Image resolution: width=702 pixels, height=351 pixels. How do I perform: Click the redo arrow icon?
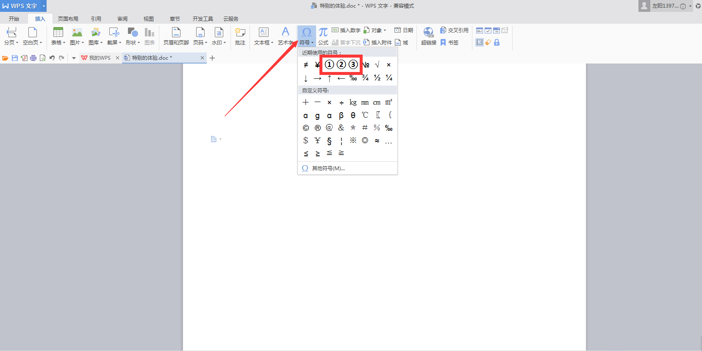[x=61, y=58]
